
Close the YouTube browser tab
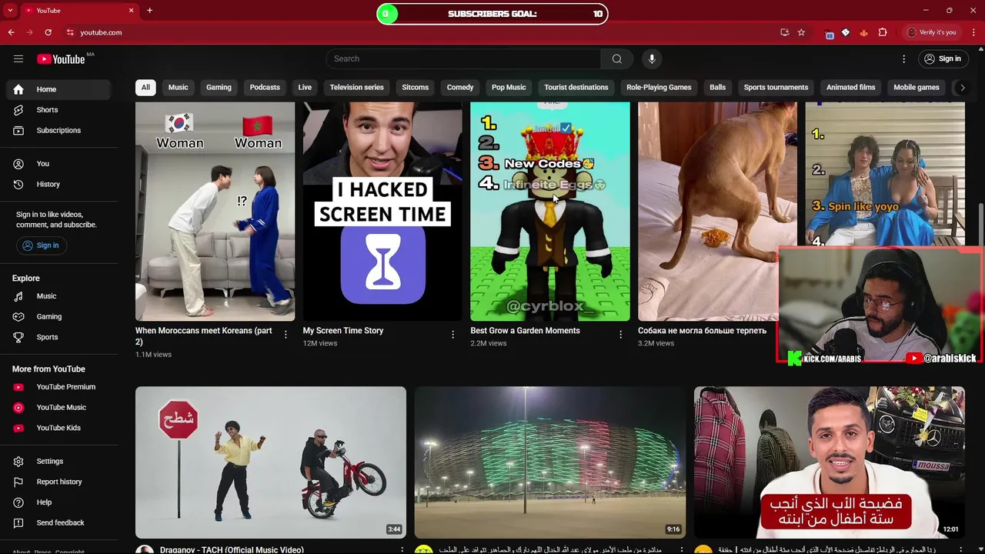point(131,10)
